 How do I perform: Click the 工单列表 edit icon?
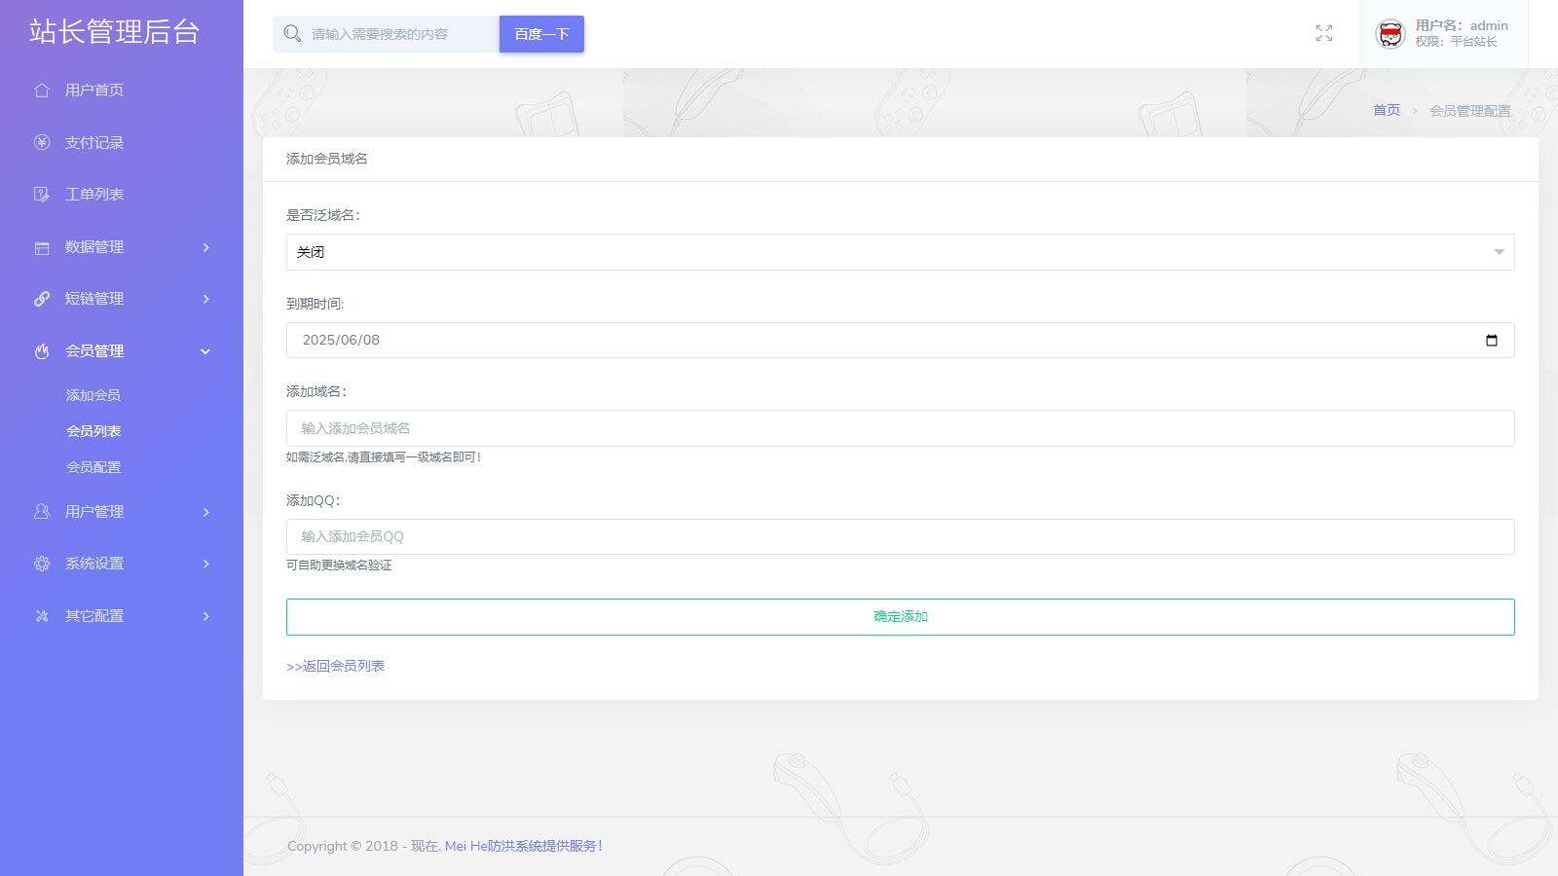click(42, 195)
